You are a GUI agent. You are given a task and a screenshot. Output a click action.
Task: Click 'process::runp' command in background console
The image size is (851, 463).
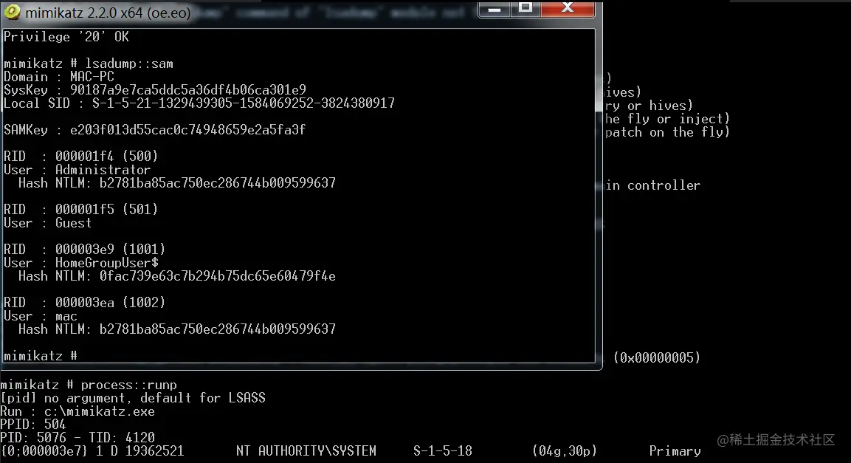pos(129,385)
